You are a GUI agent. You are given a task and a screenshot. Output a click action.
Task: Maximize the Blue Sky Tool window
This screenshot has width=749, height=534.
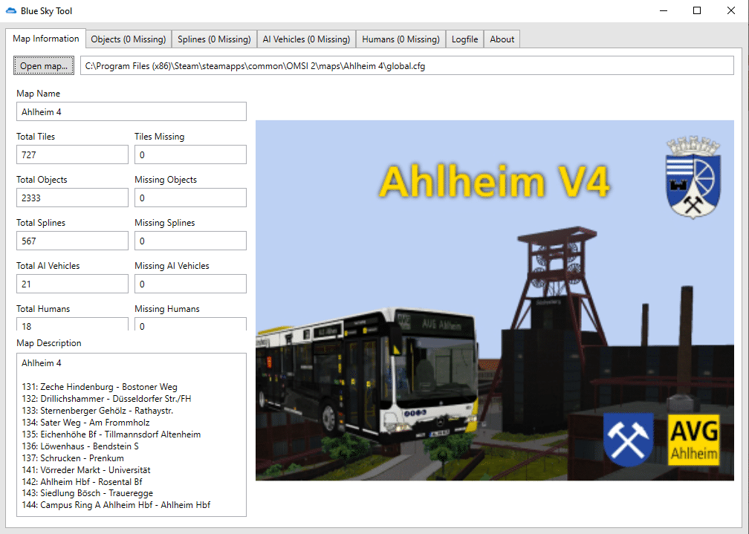[697, 10]
